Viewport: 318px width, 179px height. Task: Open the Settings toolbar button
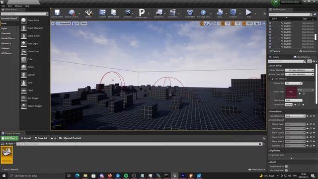coord(128,13)
